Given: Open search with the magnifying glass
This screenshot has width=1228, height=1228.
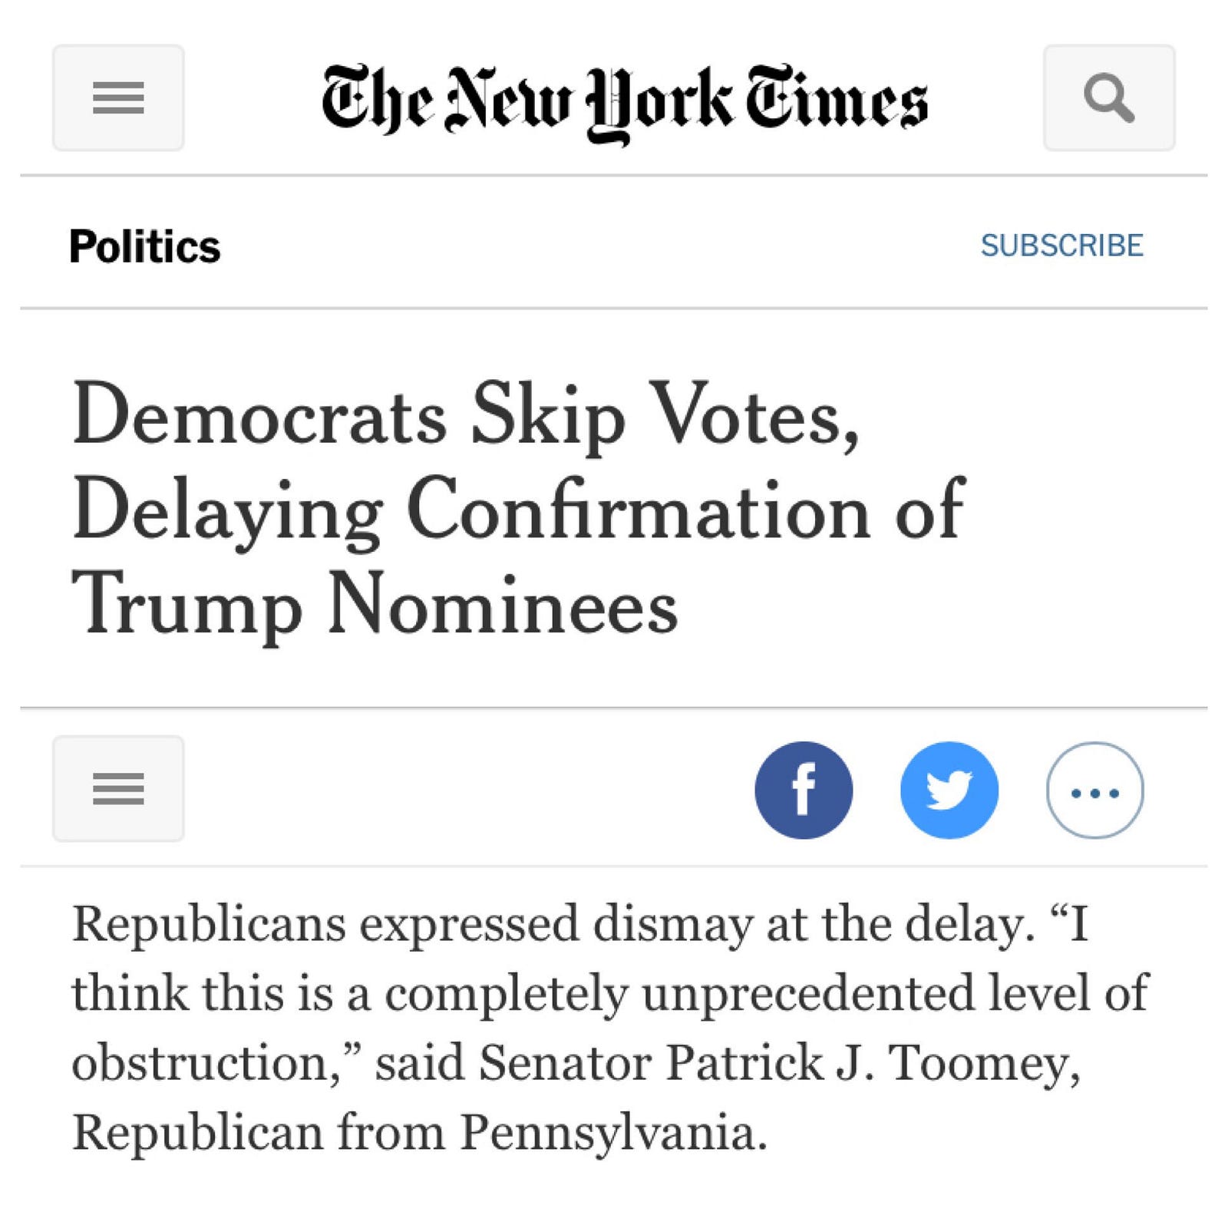Looking at the screenshot, I should pyautogui.click(x=1109, y=97).
